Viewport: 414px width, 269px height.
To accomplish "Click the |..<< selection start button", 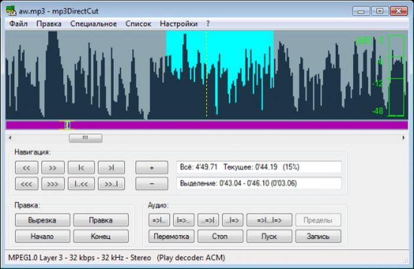I will coord(81,184).
